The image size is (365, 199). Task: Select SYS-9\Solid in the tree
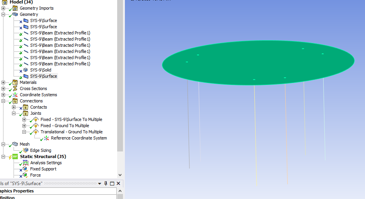click(x=41, y=70)
